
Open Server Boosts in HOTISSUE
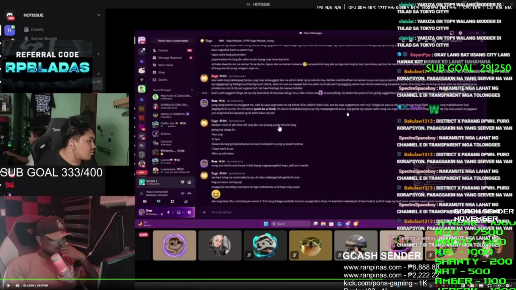40,39
